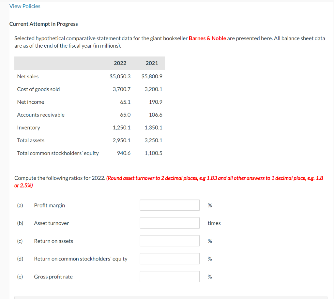Click the Asset turnover answer box
This screenshot has height=299, width=334.
[x=170, y=223]
